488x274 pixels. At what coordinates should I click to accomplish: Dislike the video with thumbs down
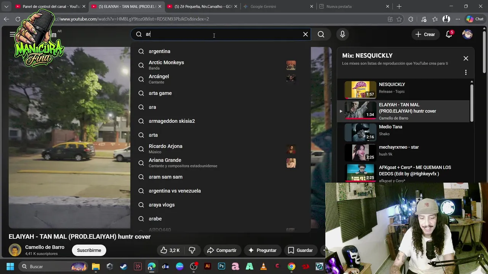click(x=192, y=250)
